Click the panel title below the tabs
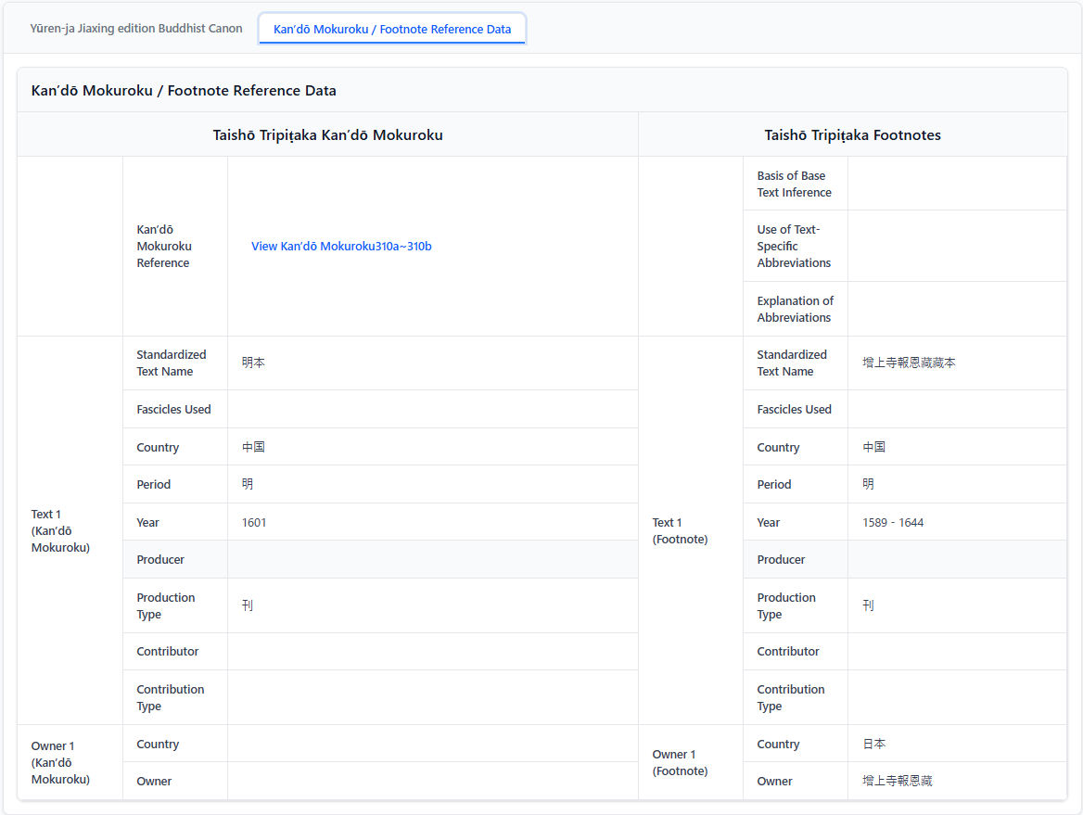This screenshot has height=815, width=1083. tap(184, 91)
